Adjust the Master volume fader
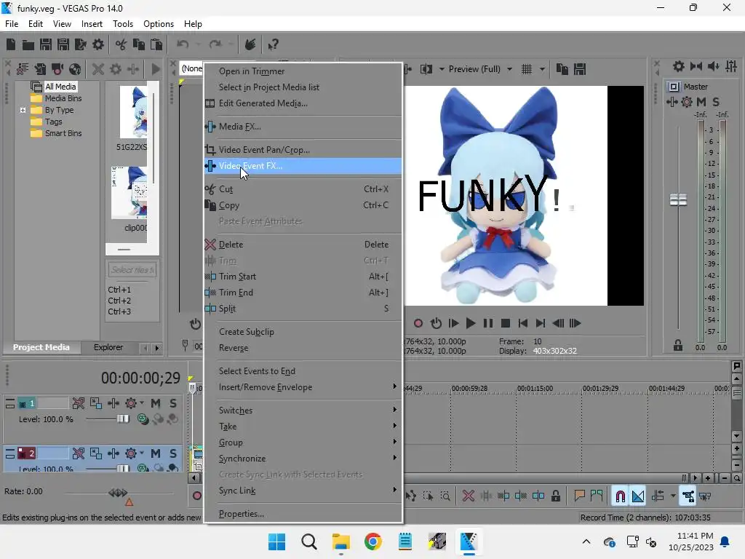Screen dimensions: 745x559 pyautogui.click(x=678, y=199)
